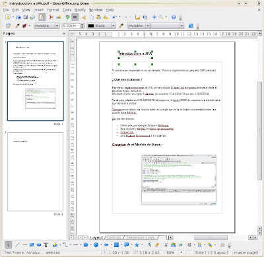Choose the Rectangle tool

pyautogui.click(x=32, y=244)
